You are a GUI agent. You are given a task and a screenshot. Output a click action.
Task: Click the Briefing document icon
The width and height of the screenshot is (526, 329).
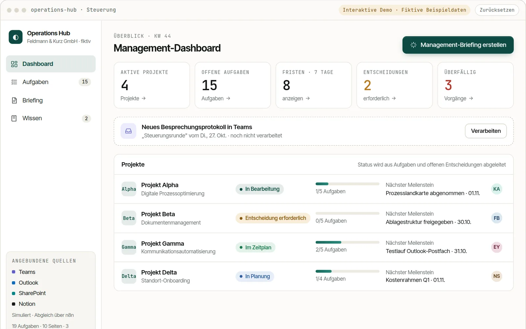point(14,100)
